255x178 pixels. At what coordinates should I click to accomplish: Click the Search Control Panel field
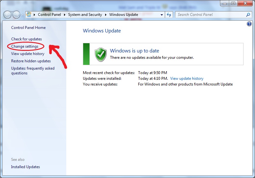click(213, 15)
